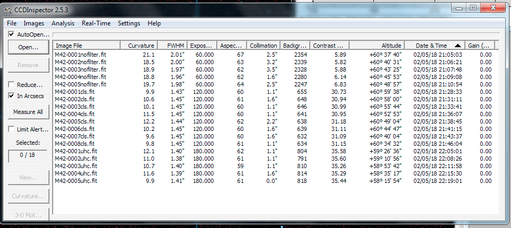Click the Measure All button
The height and width of the screenshot is (228, 511).
point(28,112)
